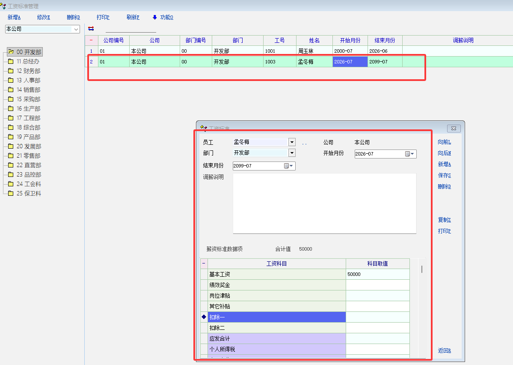Select 14 销售部 folder in tree
This screenshot has height=365, width=513.
pos(24,90)
